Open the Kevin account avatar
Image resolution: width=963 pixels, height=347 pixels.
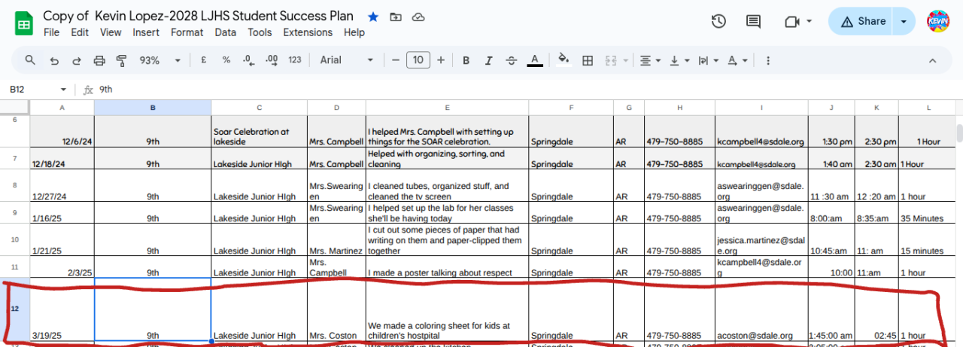[x=938, y=22]
